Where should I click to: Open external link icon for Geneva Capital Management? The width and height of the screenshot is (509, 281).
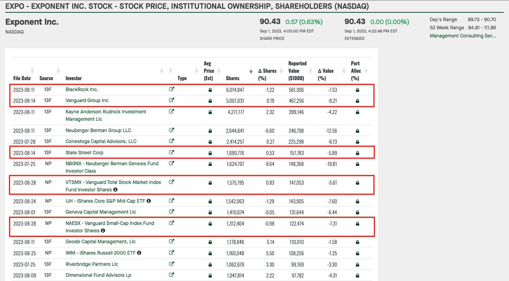(171, 211)
